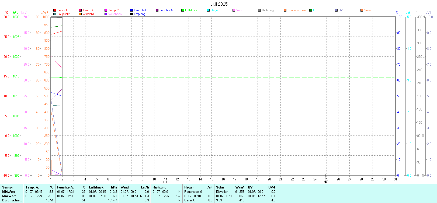Click the blue Feuchte I. legend swatch
This screenshot has height=203, width=437.
(x=131, y=10)
